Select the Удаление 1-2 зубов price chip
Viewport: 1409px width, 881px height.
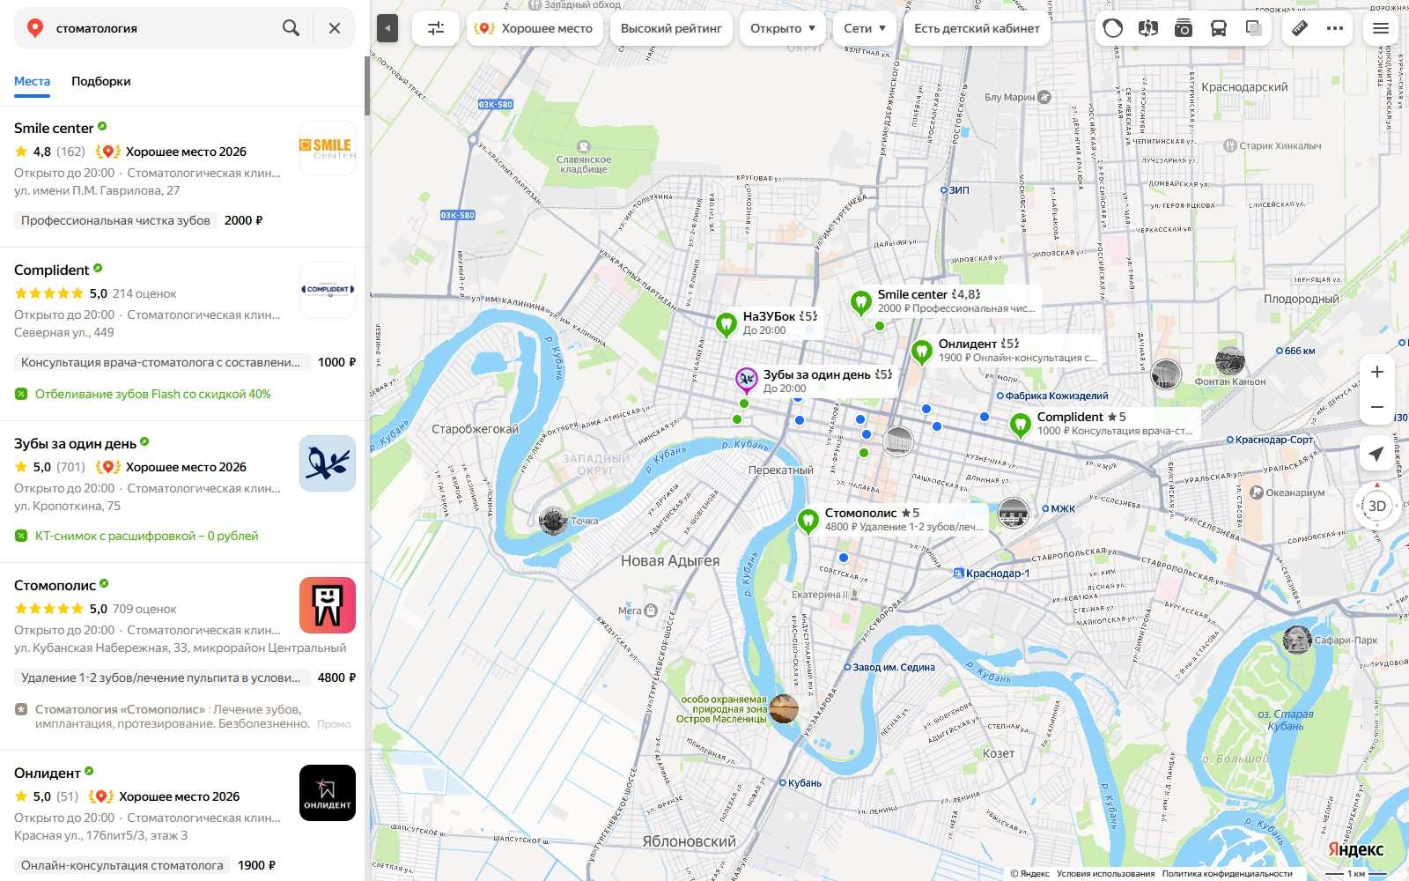[161, 677]
